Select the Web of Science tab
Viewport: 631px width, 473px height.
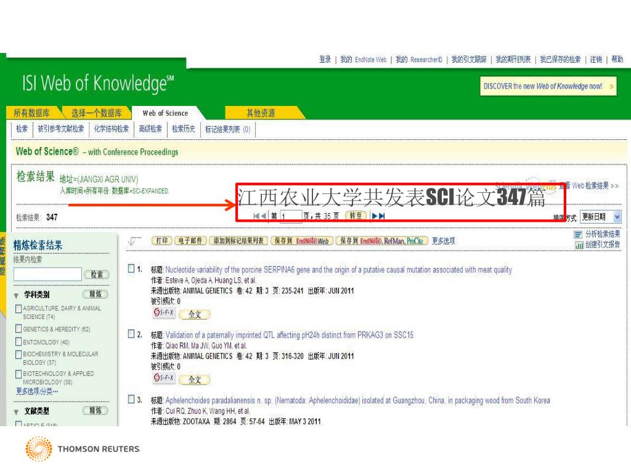pos(165,113)
